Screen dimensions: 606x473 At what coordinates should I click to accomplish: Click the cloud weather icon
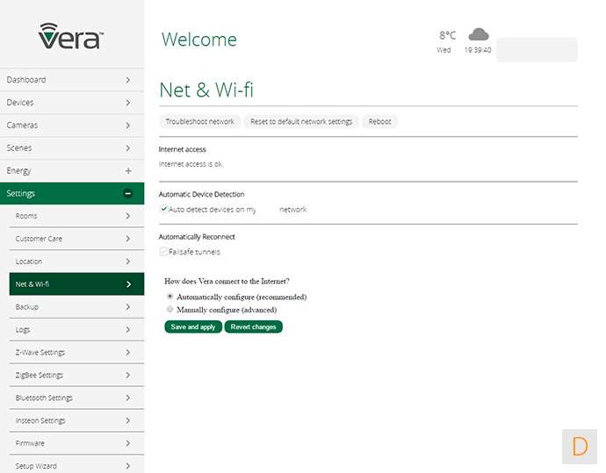(478, 35)
